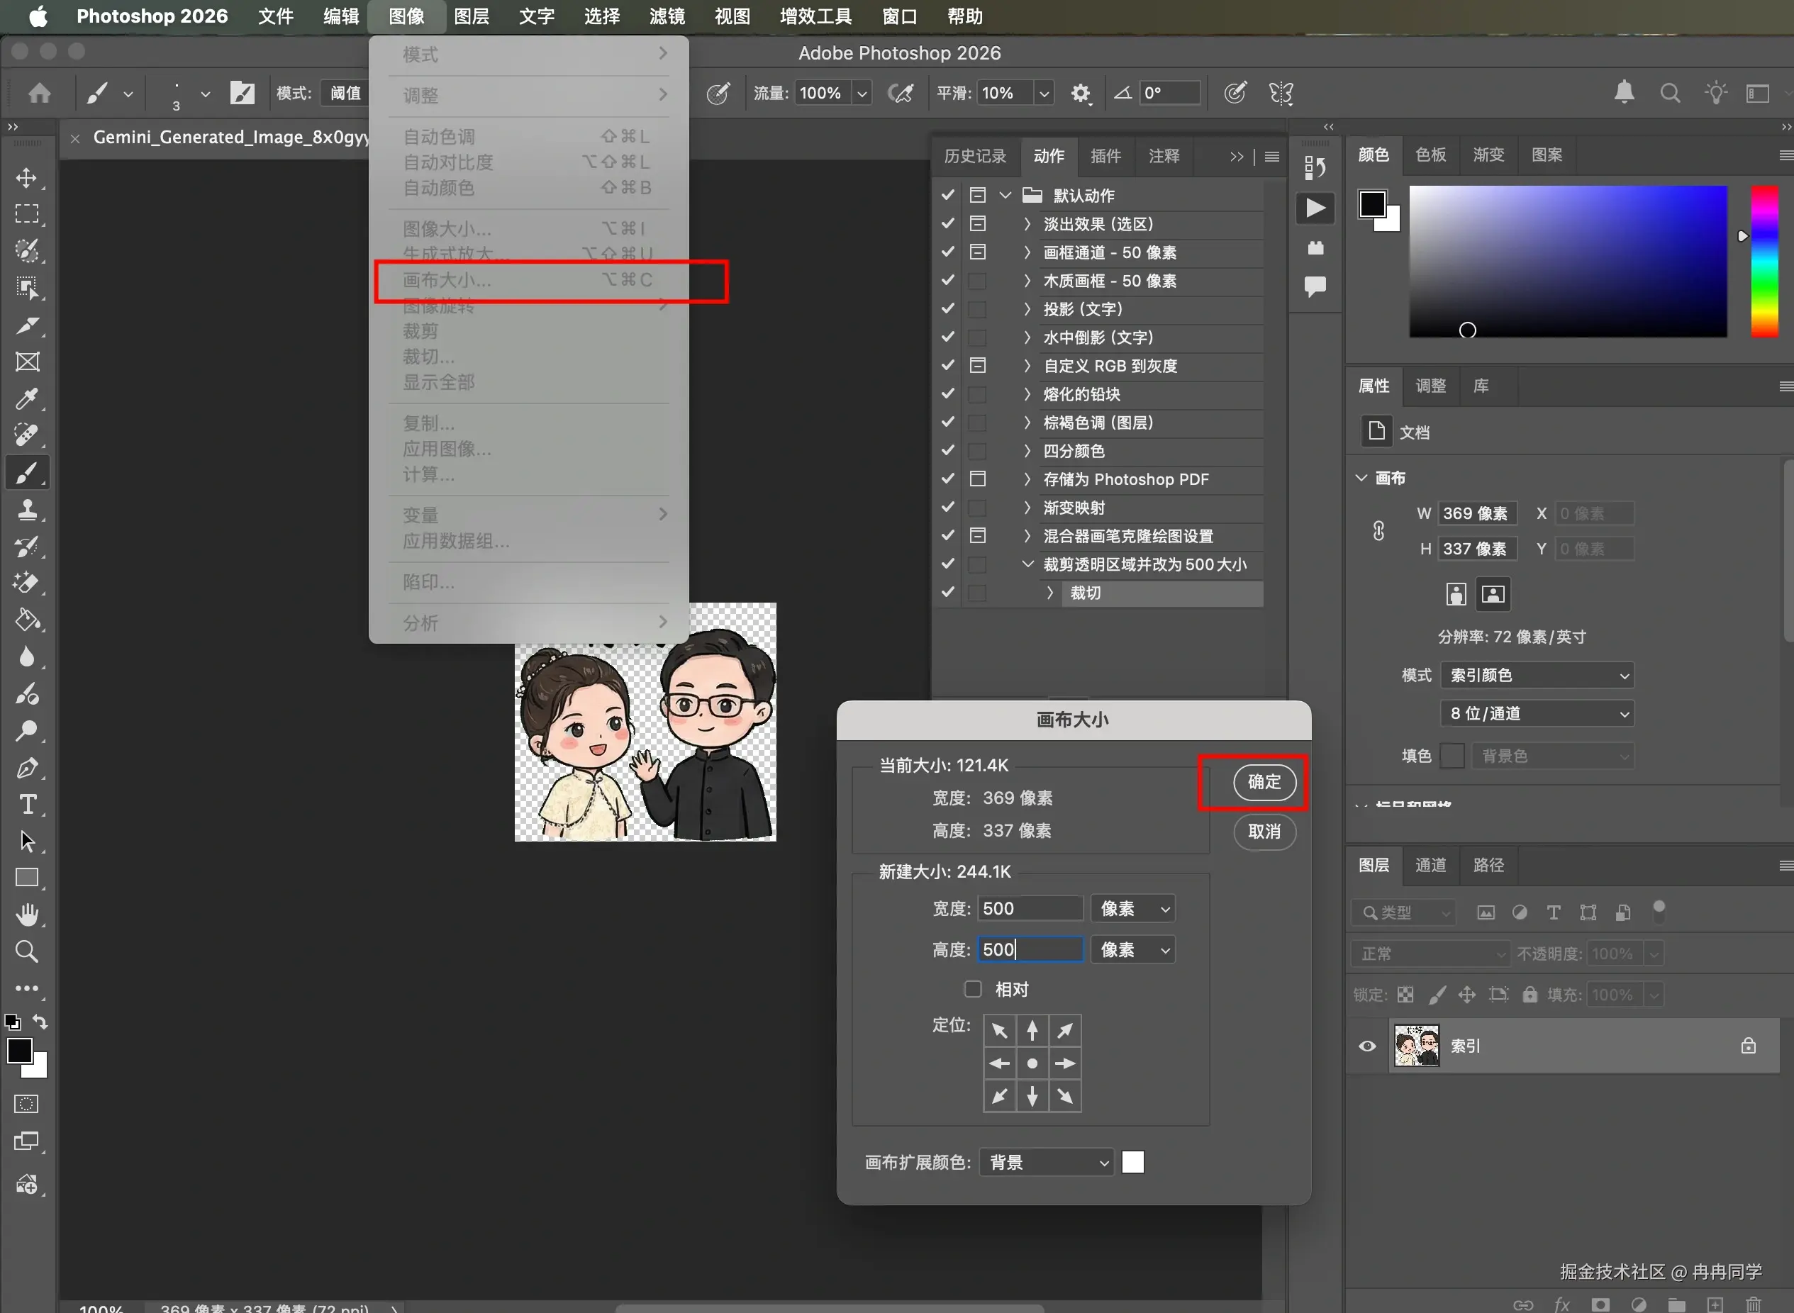Toggle checkmark for 四分颜色 action
Screen dimensions: 1794x1313
pyautogui.click(x=947, y=451)
